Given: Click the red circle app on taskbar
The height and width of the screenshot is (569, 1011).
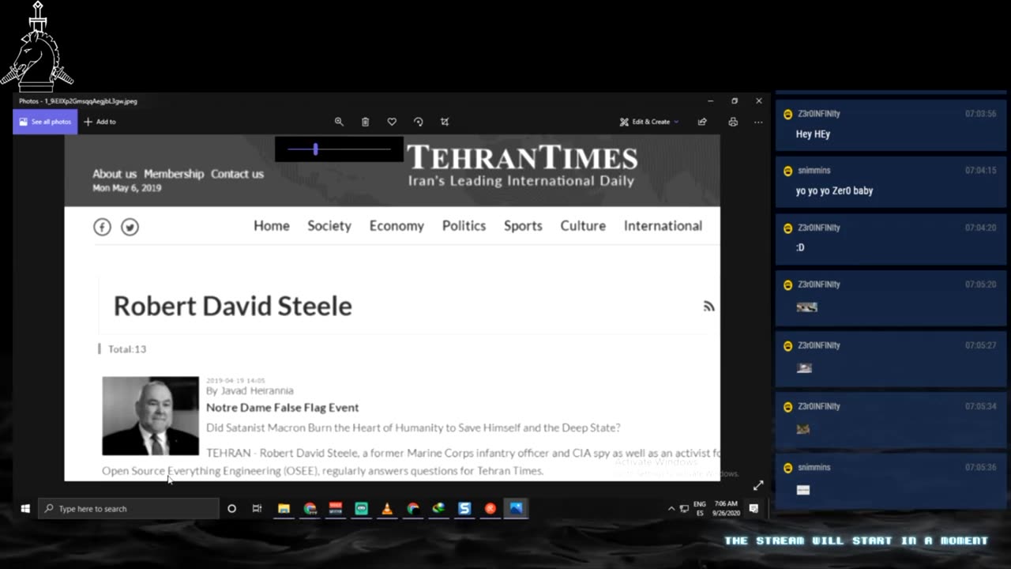Looking at the screenshot, I should (x=490, y=509).
